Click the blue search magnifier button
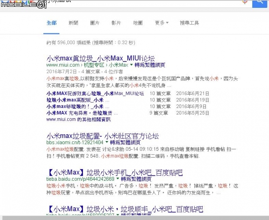This screenshot has width=269, height=220. coord(259,3)
